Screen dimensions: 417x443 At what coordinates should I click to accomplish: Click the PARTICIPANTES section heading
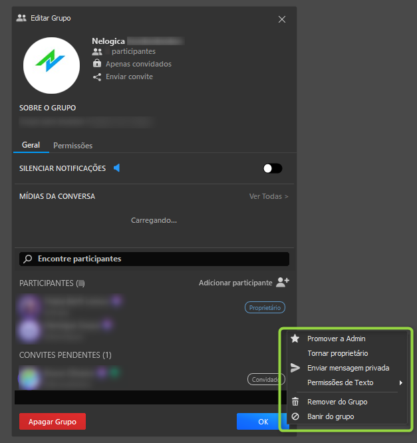click(52, 283)
